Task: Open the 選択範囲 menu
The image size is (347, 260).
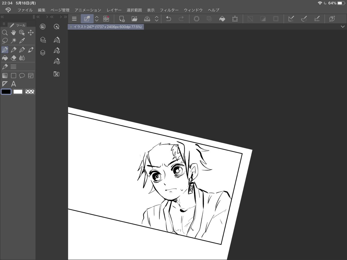Action: point(134,10)
